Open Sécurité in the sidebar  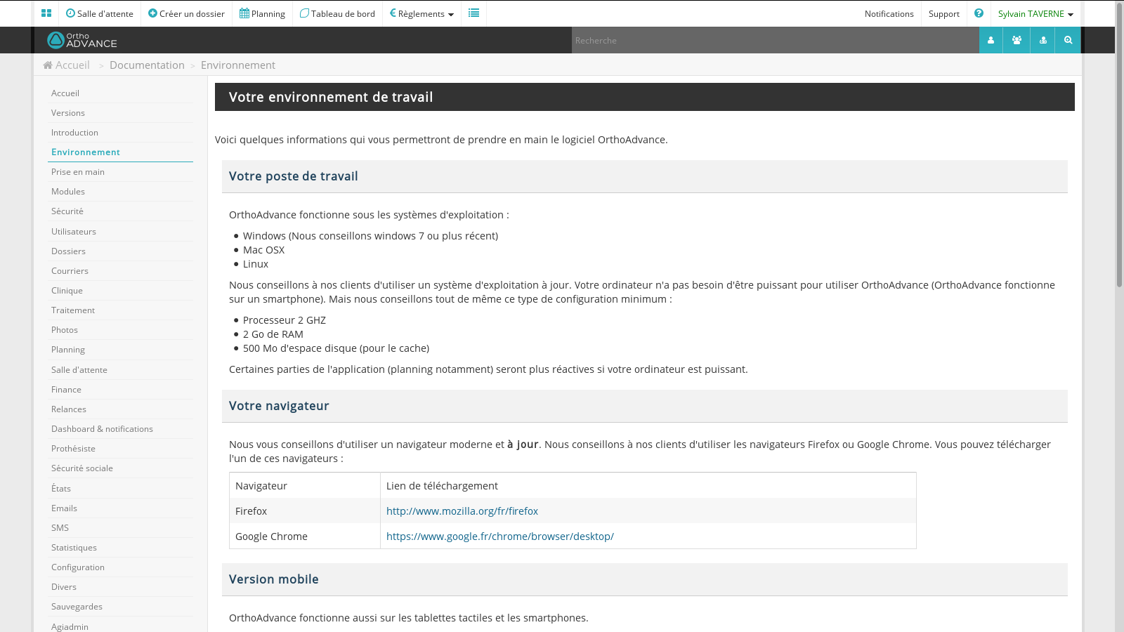pos(120,211)
